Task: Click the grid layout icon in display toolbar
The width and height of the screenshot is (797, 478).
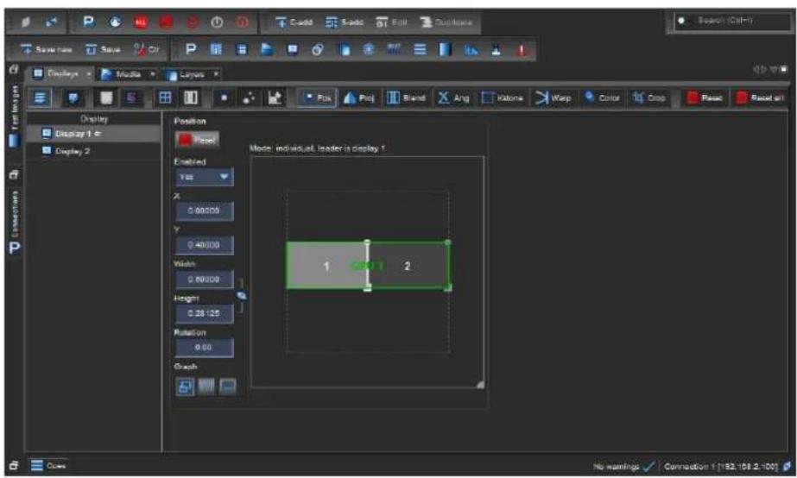Action: (x=165, y=97)
